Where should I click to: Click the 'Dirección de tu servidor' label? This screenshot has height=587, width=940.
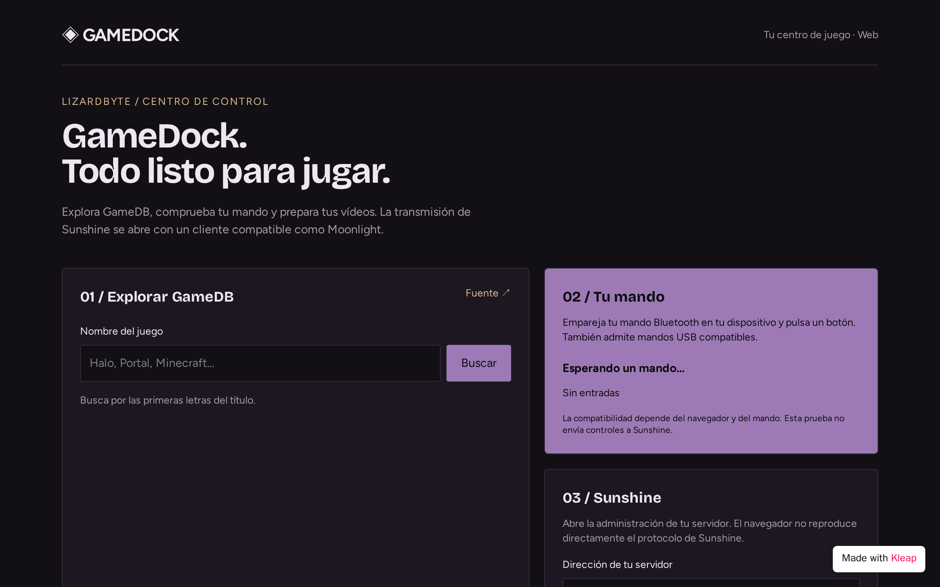pos(617,565)
